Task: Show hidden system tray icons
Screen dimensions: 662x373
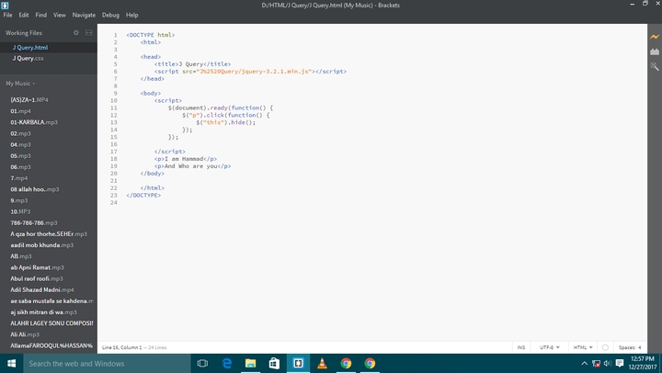Action: click(x=585, y=363)
